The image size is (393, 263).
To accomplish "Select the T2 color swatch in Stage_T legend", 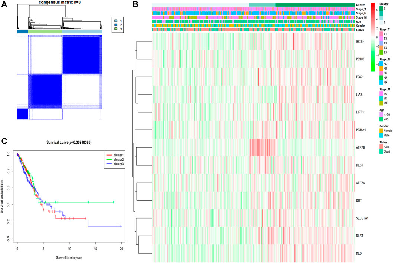I will click(381, 39).
